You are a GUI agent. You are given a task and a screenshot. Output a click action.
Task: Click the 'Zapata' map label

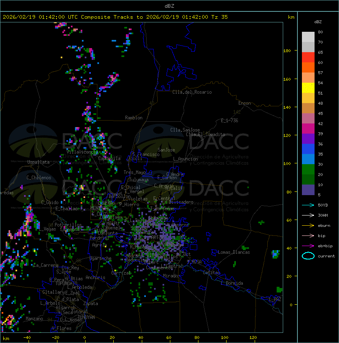90,303
